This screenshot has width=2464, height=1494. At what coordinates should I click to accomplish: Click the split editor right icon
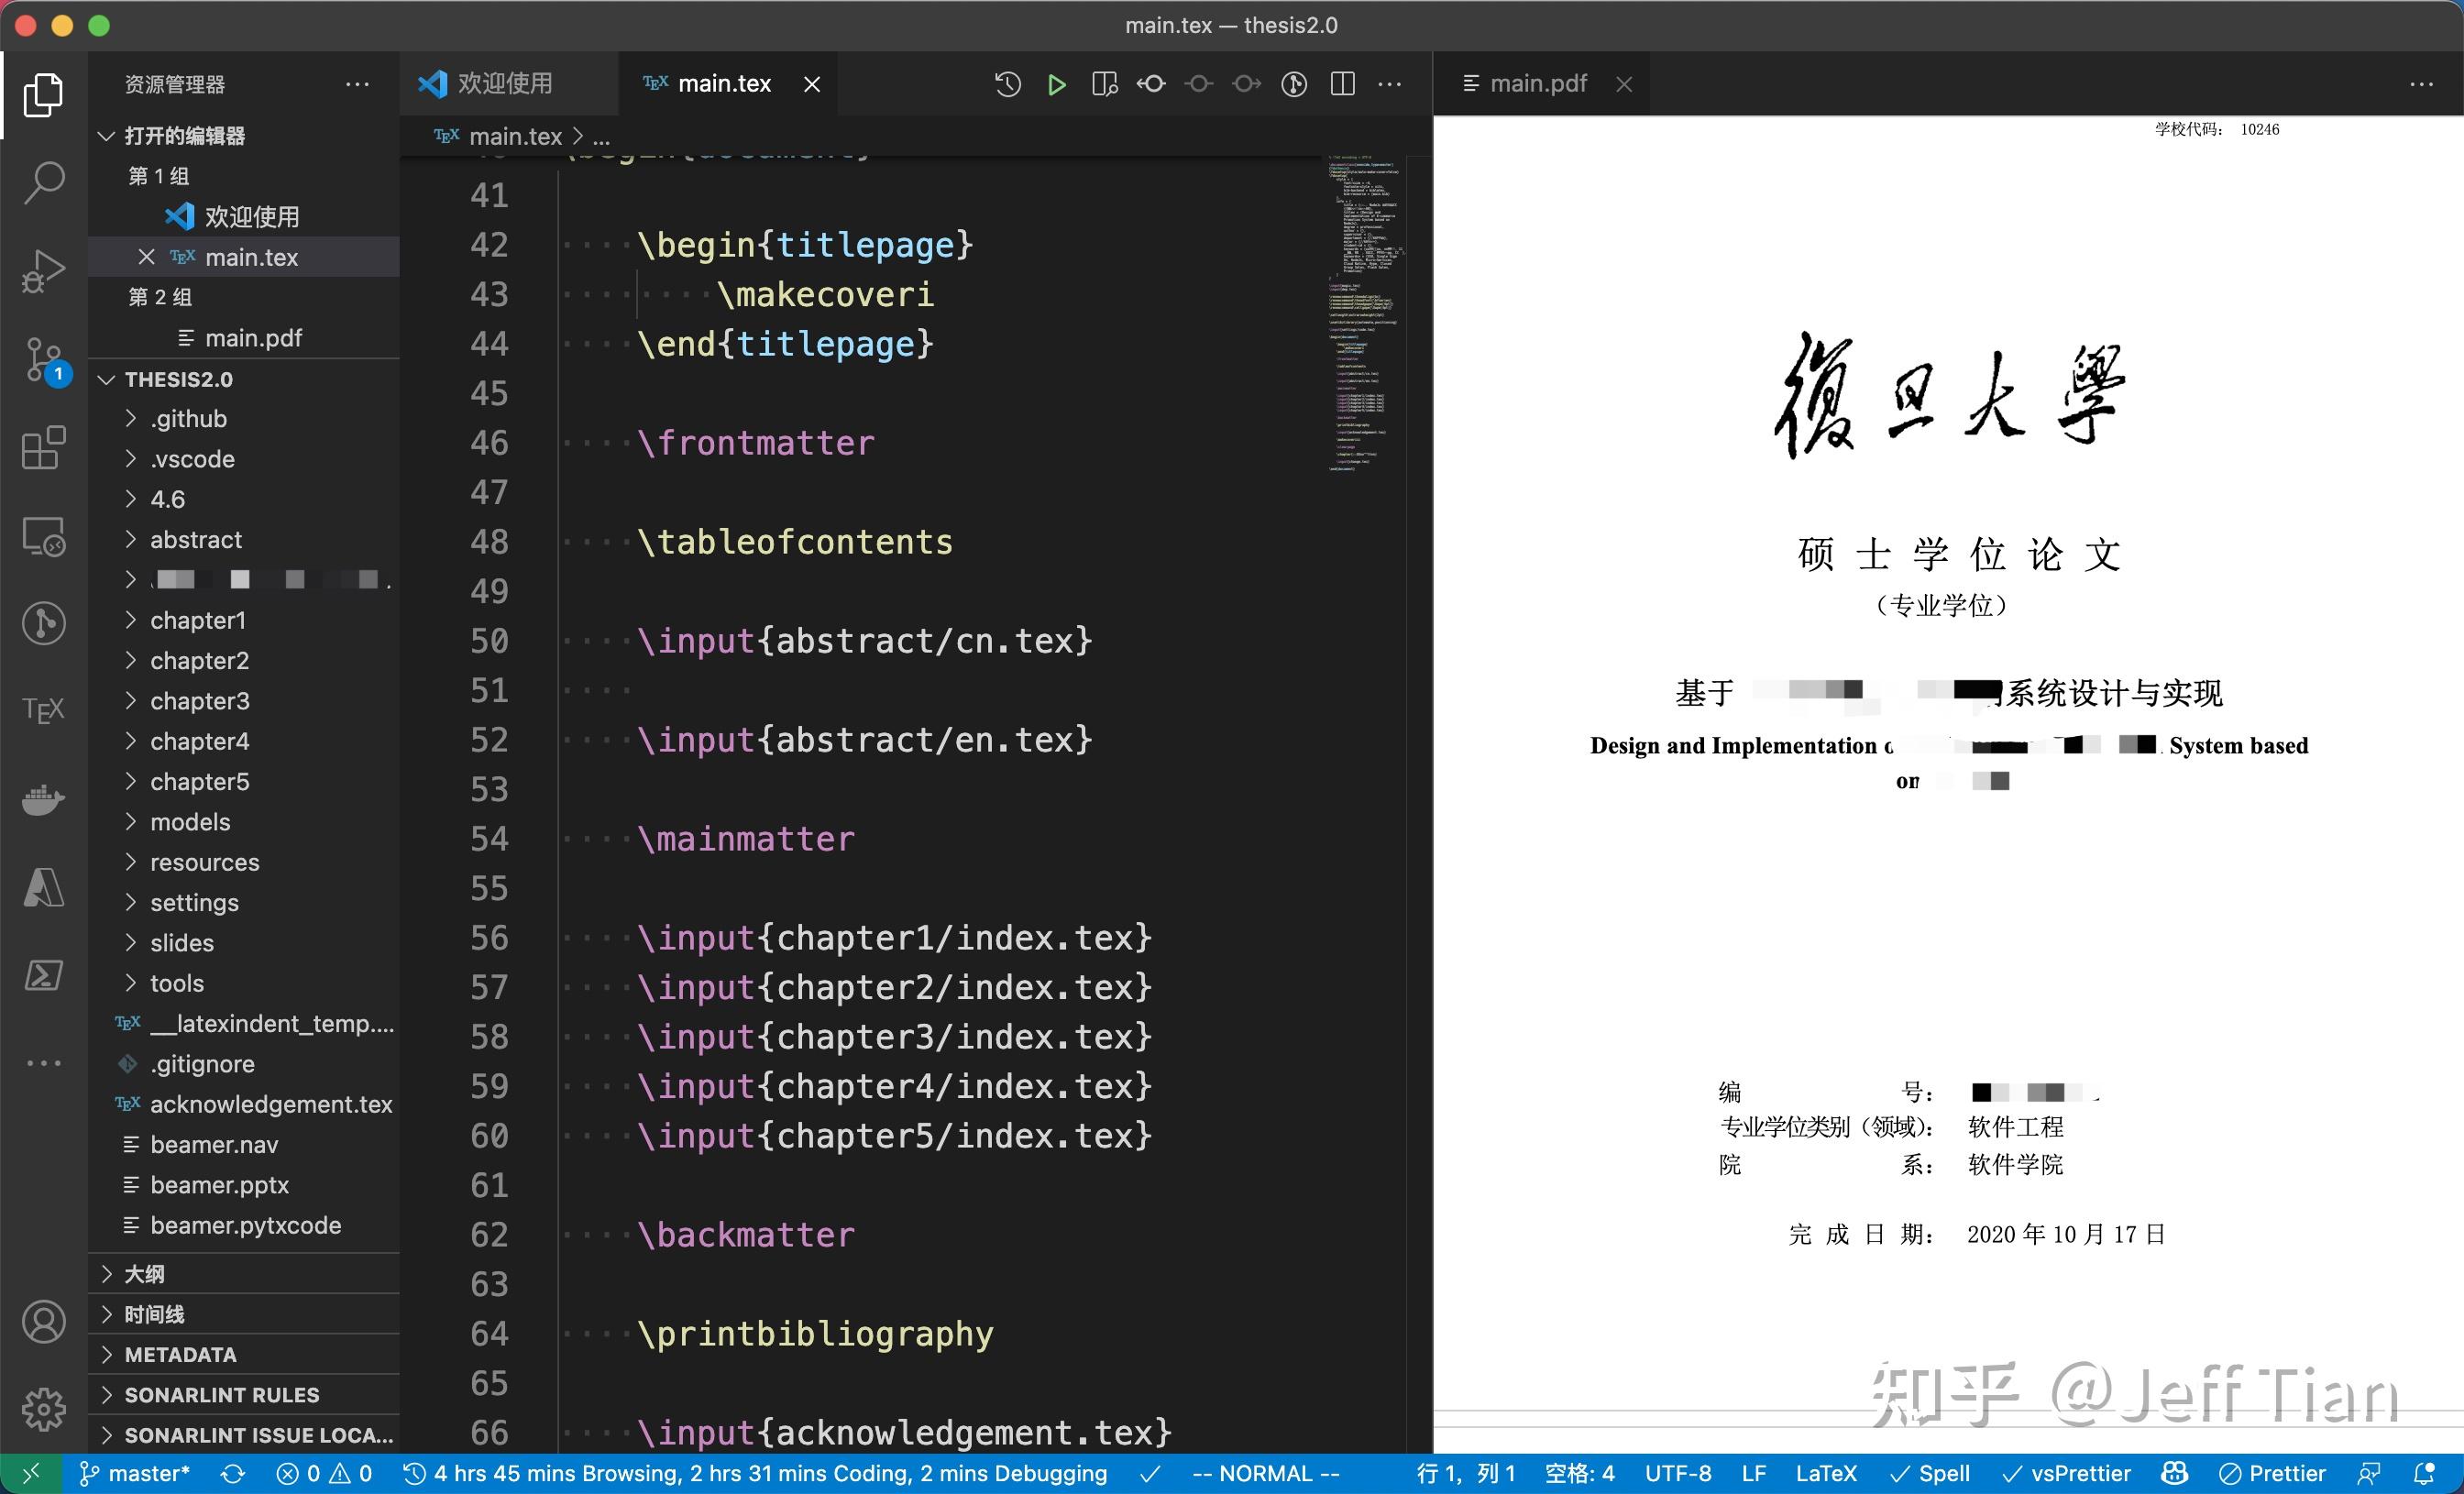click(1342, 84)
